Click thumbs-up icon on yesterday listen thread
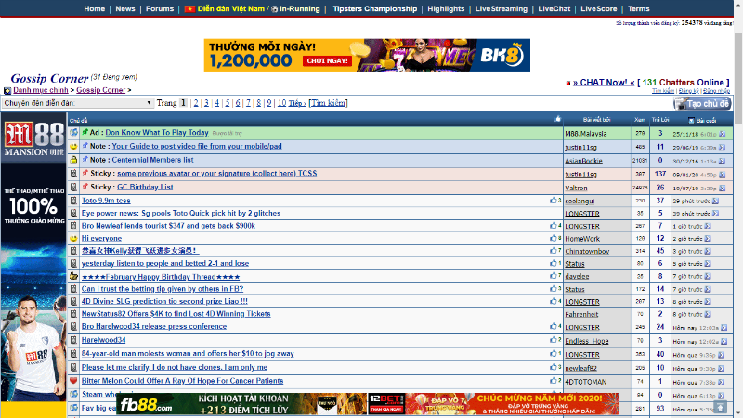The height and width of the screenshot is (418, 743). click(x=553, y=263)
